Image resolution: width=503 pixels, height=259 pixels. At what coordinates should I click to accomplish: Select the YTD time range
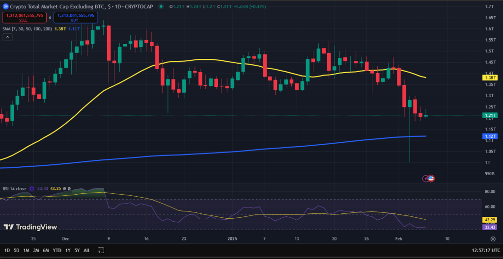click(57, 250)
